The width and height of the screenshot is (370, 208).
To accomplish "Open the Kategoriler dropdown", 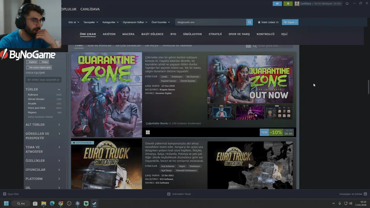I will pos(110,22).
